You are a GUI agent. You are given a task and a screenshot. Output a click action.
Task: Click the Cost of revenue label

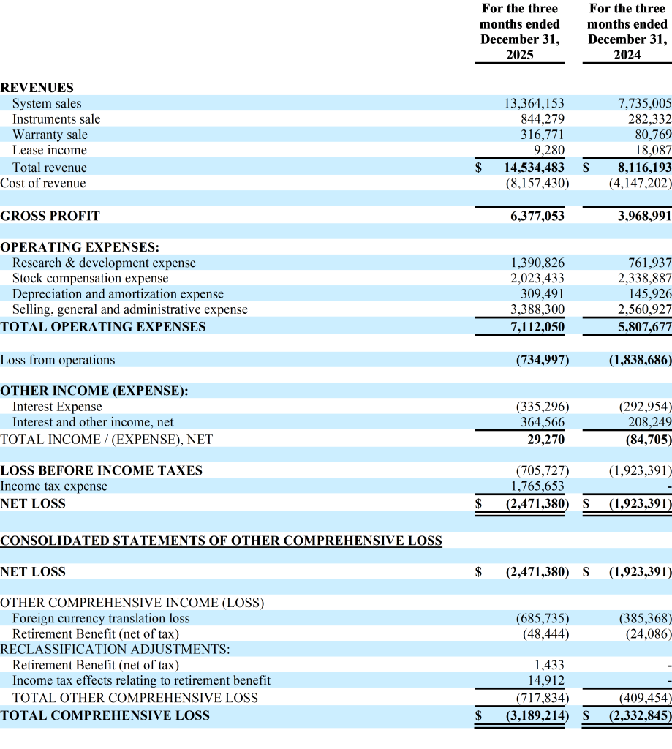point(43,184)
